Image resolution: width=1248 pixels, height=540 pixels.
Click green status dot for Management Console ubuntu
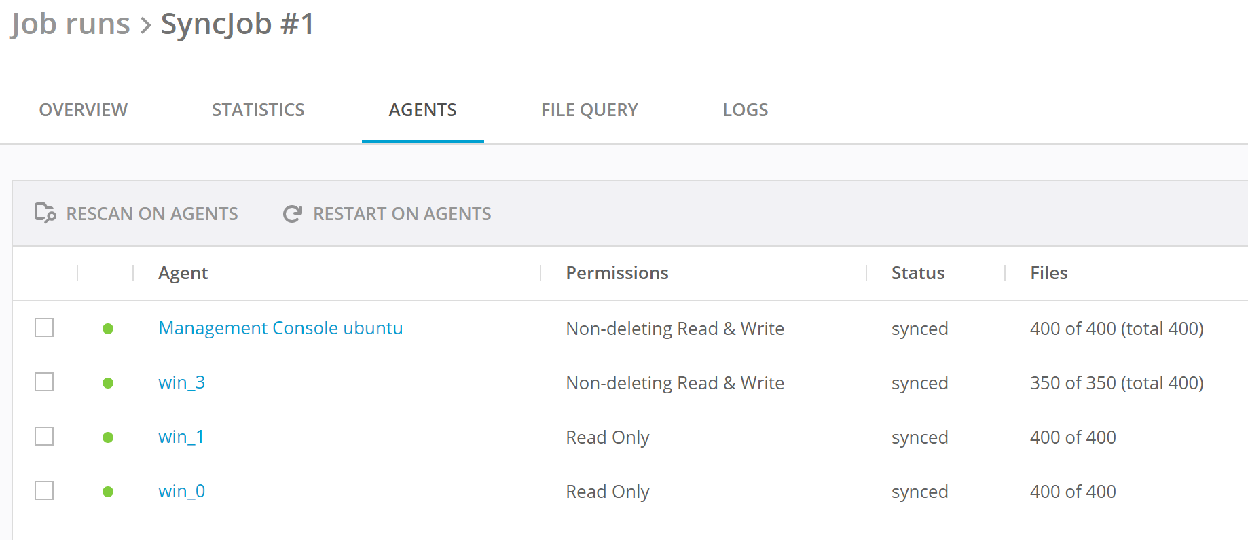pos(108,329)
